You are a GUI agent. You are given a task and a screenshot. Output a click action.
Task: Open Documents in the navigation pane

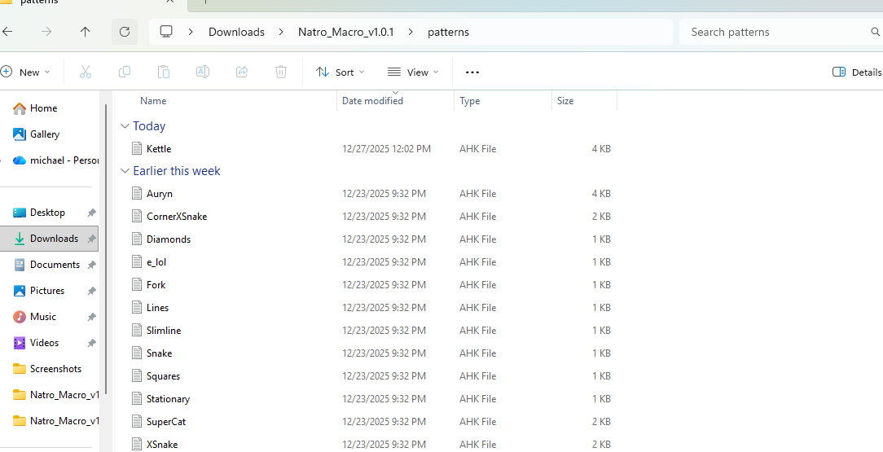(49, 265)
